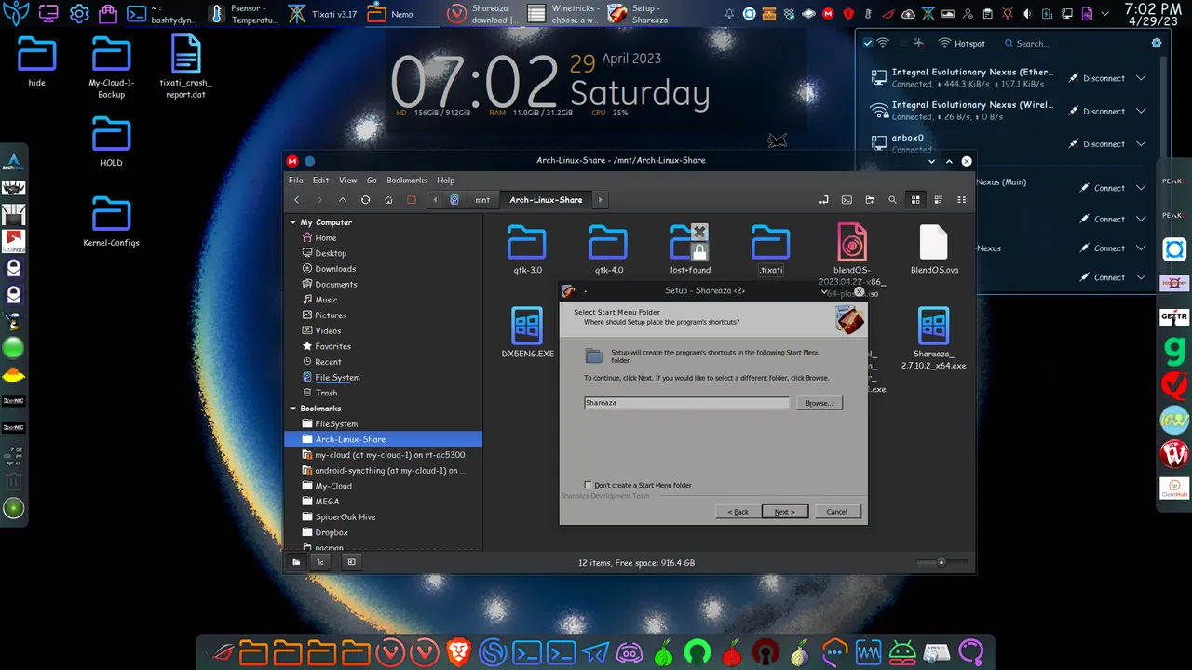Expand Wireless Nexus connection details

[1141, 111]
